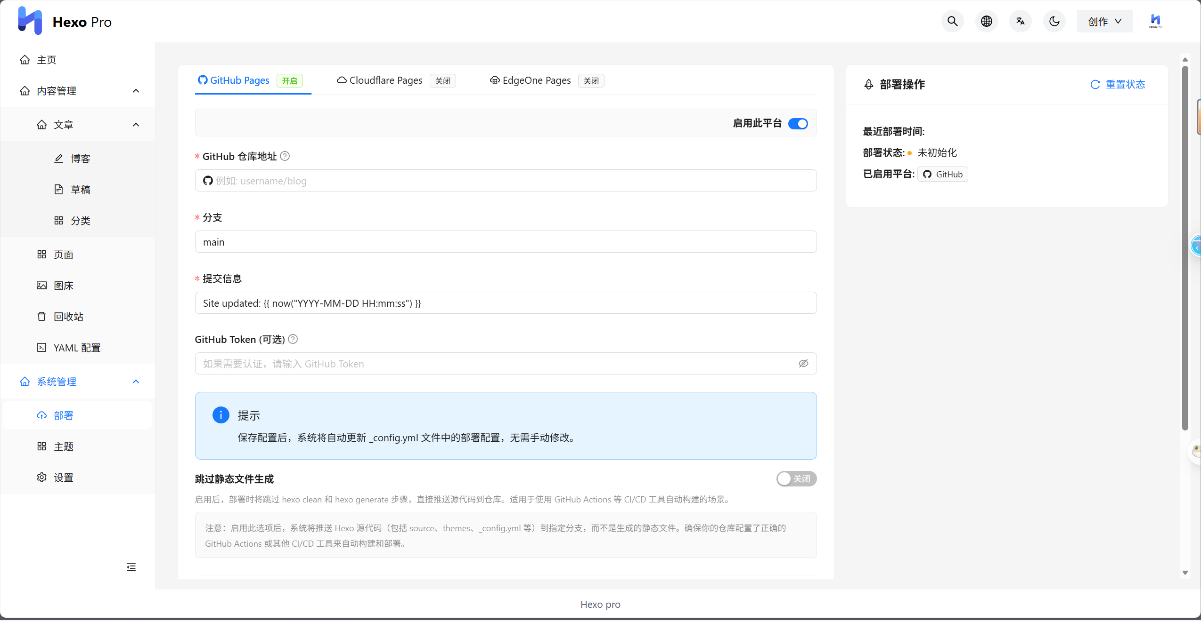The height and width of the screenshot is (621, 1201).
Task: Click the Hexo Pro logo icon
Action: pyautogui.click(x=30, y=21)
